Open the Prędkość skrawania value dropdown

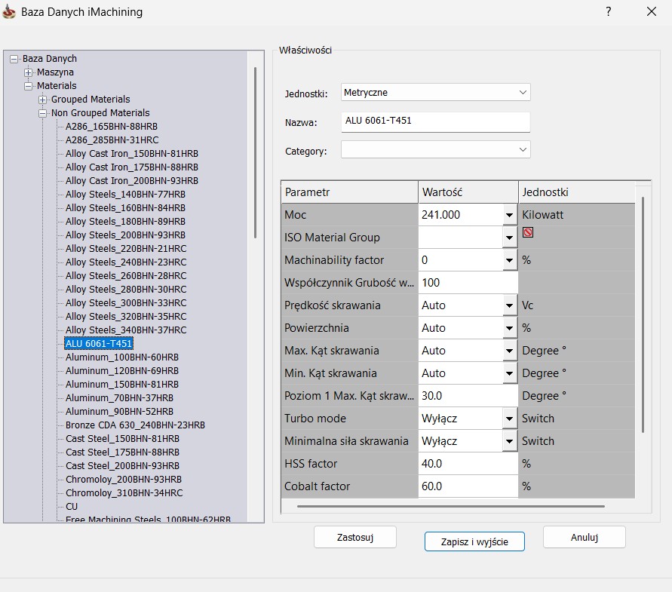click(x=509, y=305)
